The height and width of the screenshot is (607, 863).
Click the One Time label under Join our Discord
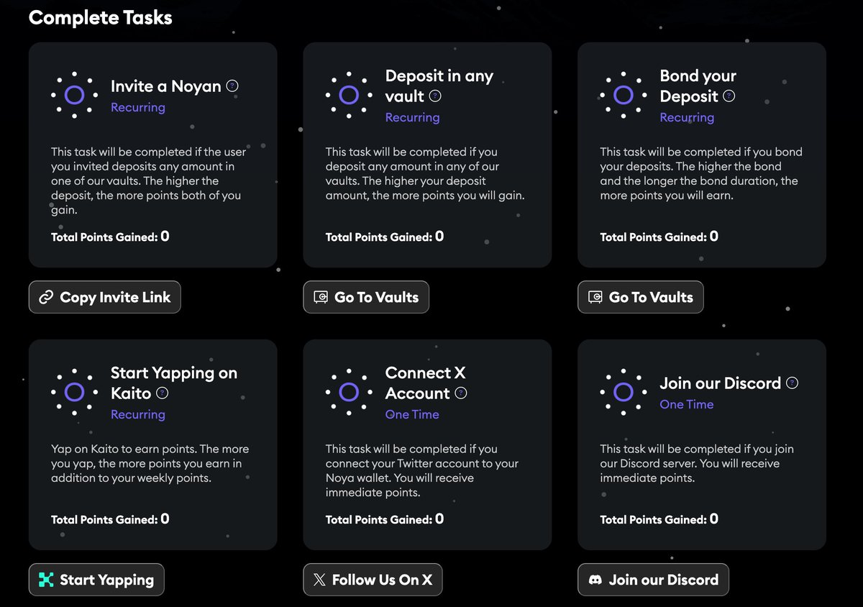[x=687, y=404]
